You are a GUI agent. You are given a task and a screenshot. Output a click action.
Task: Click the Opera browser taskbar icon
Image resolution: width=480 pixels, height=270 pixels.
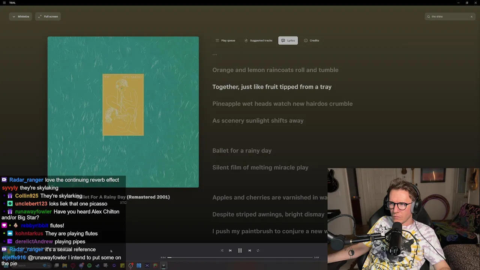pos(73,265)
